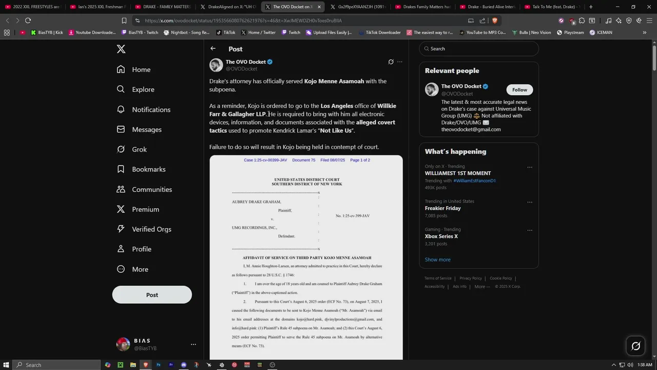Viewport: 657px width, 370px height.
Task: Open Discord from the taskbar
Action: pos(184,365)
